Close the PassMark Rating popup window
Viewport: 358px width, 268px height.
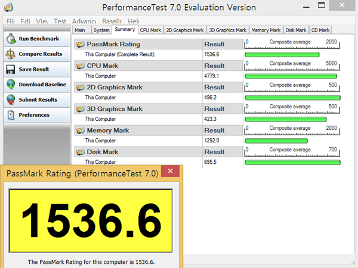coord(170,171)
